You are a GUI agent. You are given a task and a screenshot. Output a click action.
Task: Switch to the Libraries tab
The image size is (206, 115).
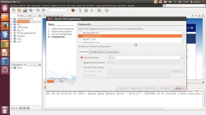point(83,52)
